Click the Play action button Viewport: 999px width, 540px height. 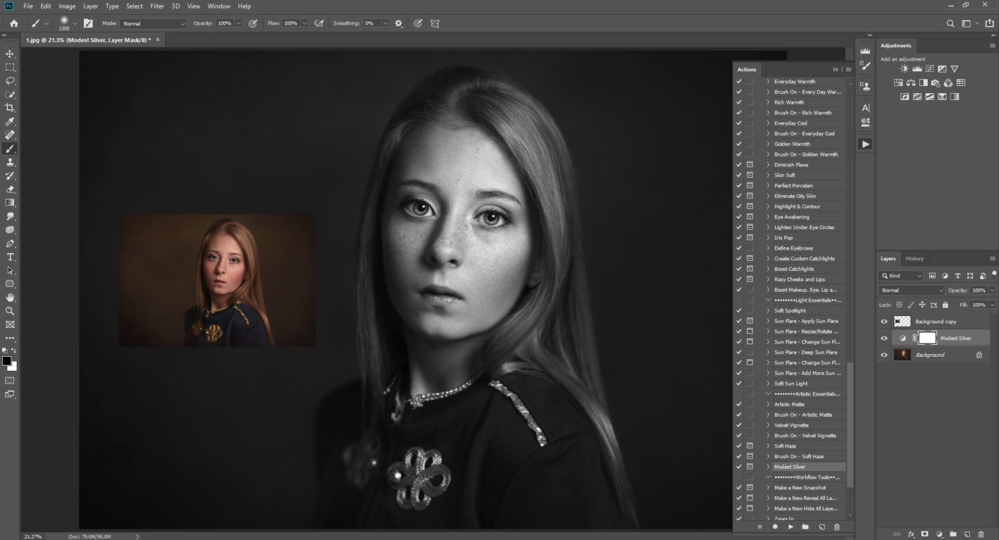791,527
